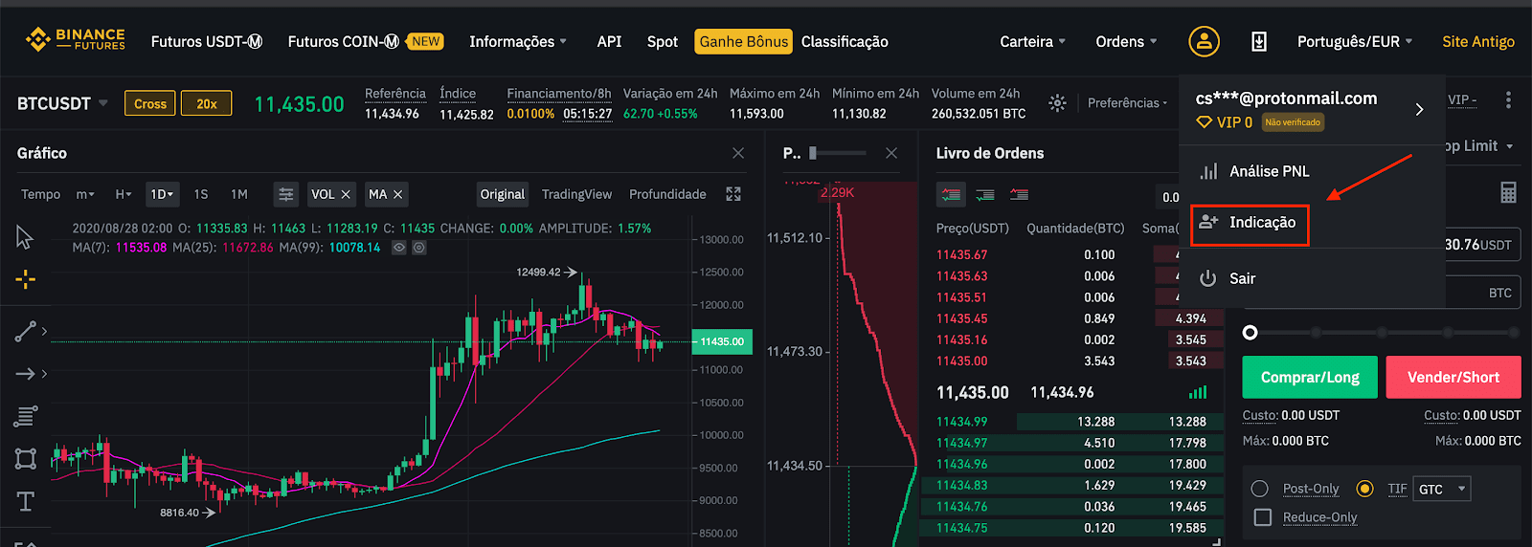Viewport: 1532px width, 547px height.
Task: Select the Fibonacci lines drawing tool
Action: click(26, 416)
